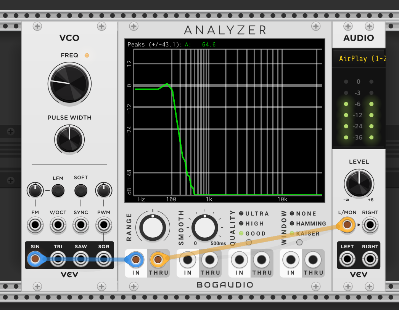Click the VCO FM input jack

(x=35, y=225)
